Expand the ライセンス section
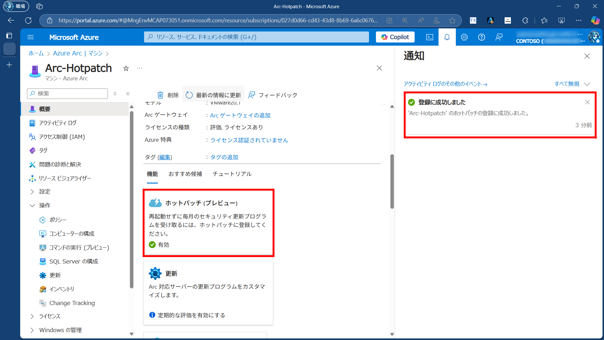The width and height of the screenshot is (604, 340). [x=32, y=316]
